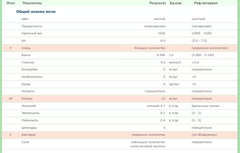Screen dimensions: 240x153
Task: Click reference 'Единичные клетки'
Action: point(205,106)
